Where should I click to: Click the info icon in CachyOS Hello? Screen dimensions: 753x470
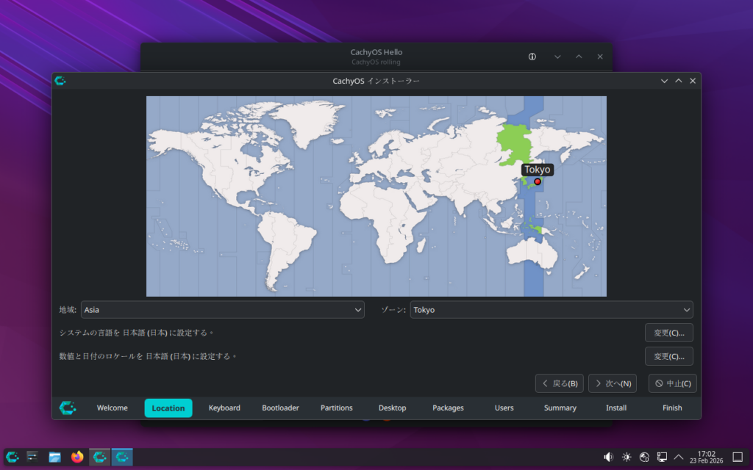pyautogui.click(x=532, y=57)
